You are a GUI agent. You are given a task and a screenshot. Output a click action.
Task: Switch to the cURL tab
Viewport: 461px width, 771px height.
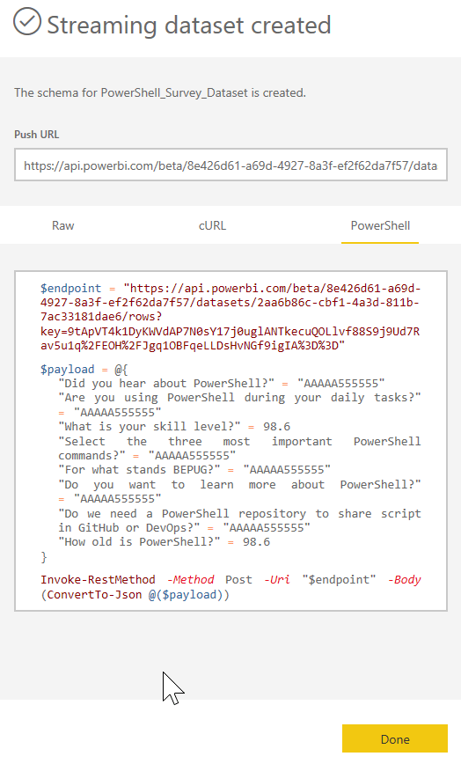point(212,225)
